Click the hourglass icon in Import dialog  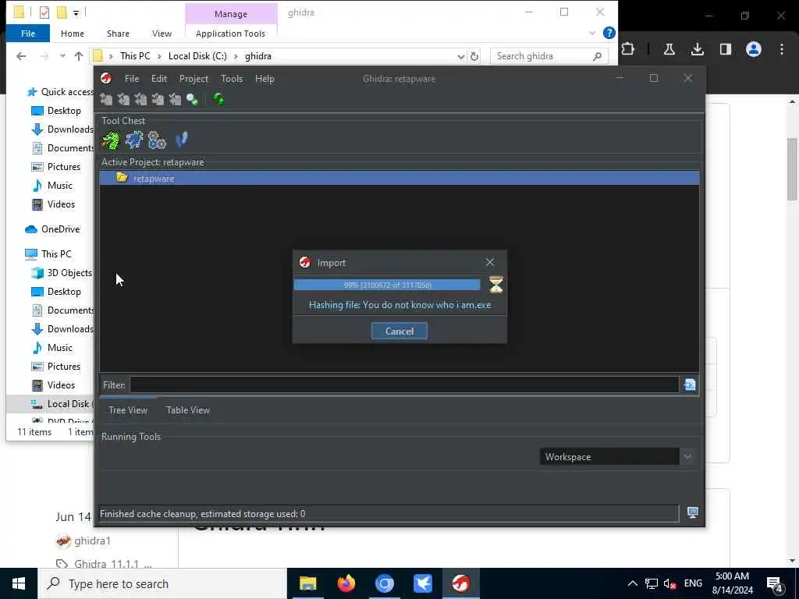point(495,285)
